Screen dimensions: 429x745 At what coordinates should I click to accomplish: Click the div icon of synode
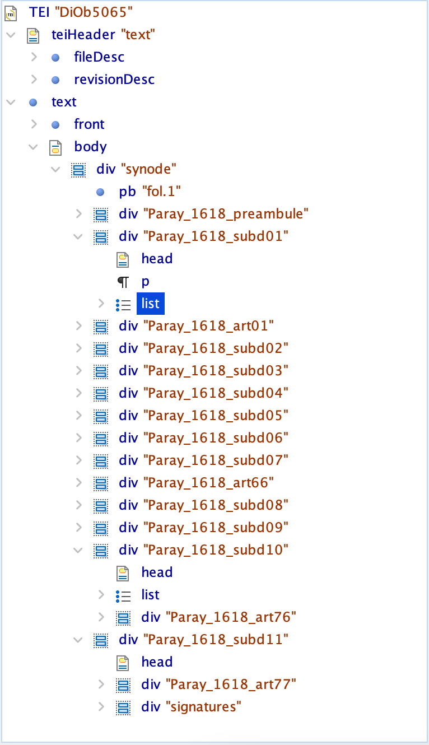click(x=78, y=169)
